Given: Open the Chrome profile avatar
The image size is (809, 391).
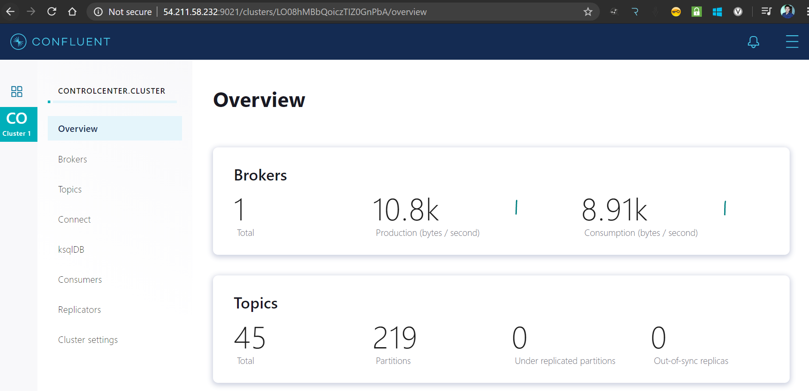Looking at the screenshot, I should pyautogui.click(x=787, y=12).
